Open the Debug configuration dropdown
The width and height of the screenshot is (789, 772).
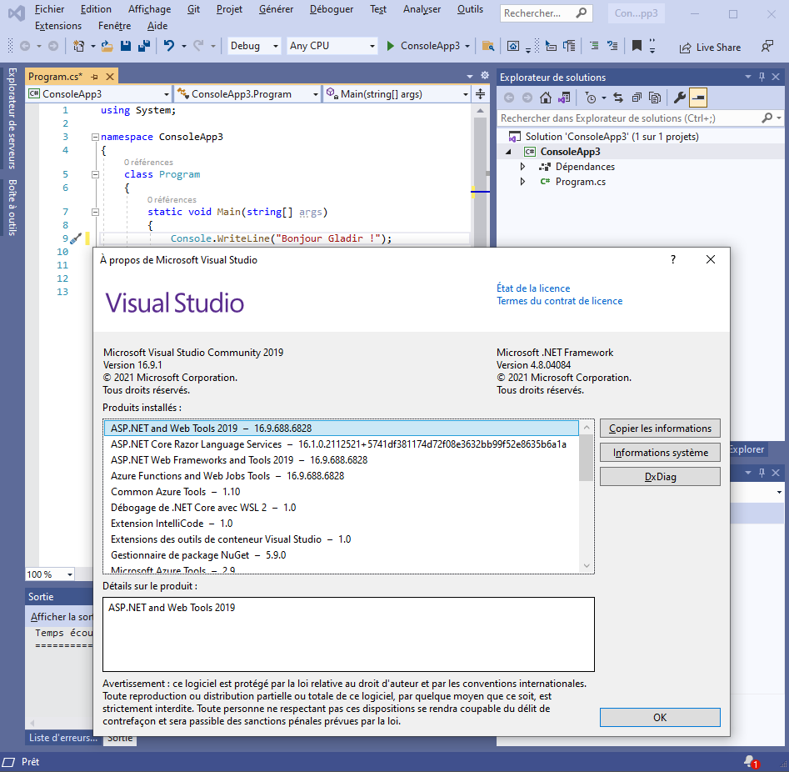tap(275, 47)
